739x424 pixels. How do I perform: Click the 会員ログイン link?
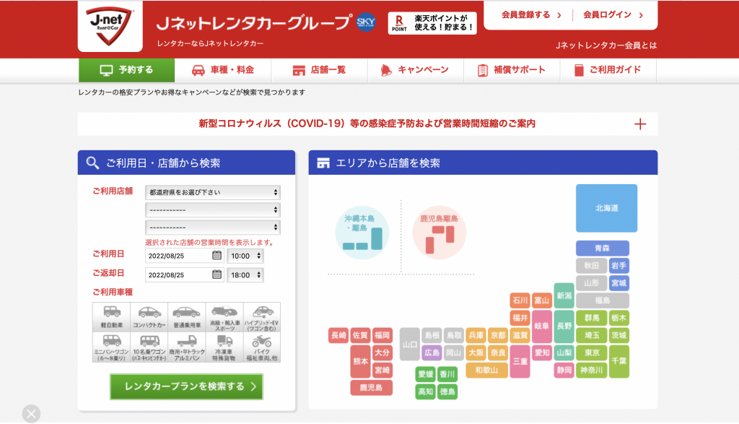click(x=613, y=15)
